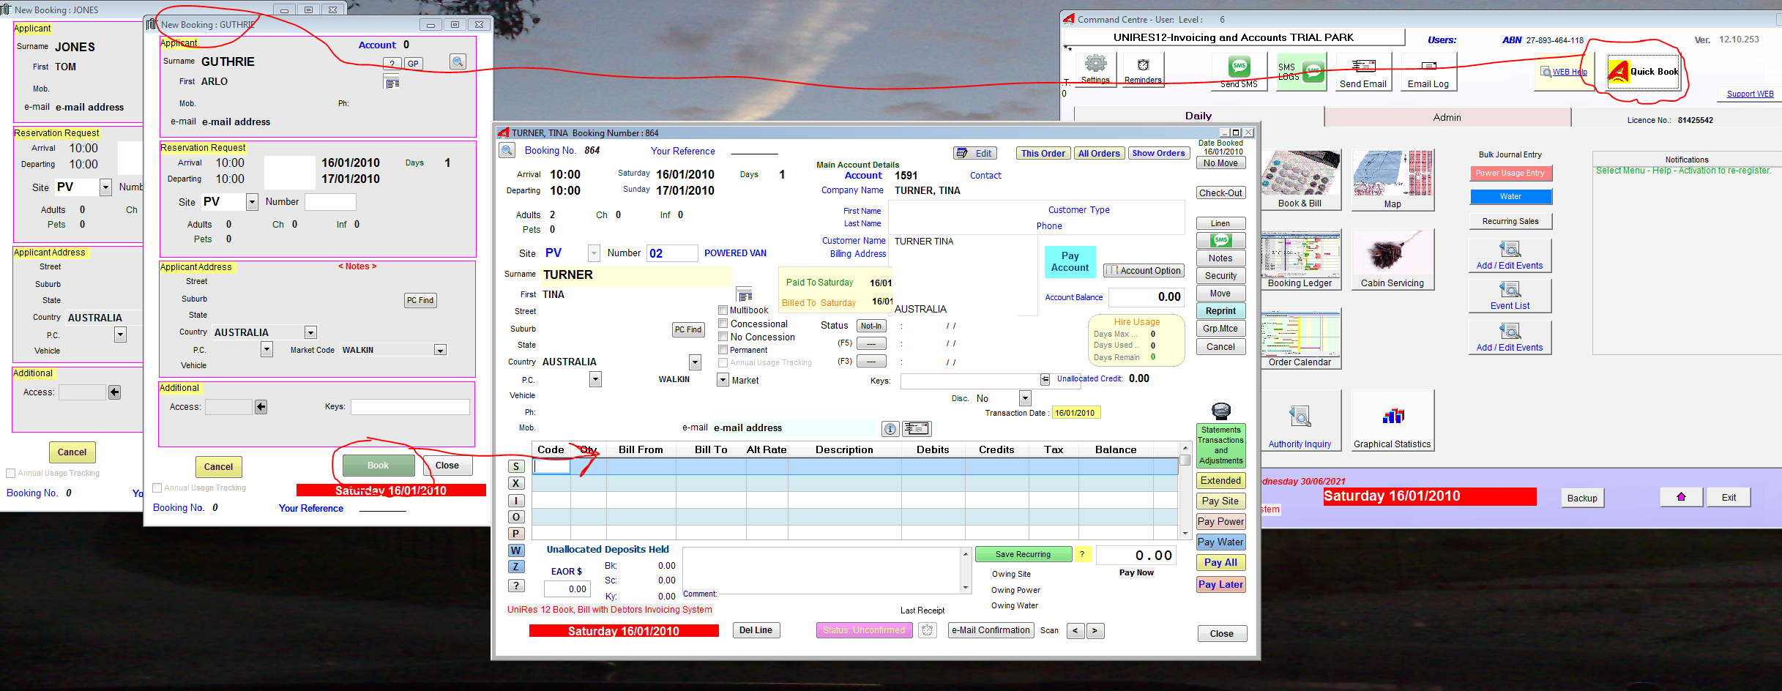Open the Market dropdown arrow

pos(723,380)
